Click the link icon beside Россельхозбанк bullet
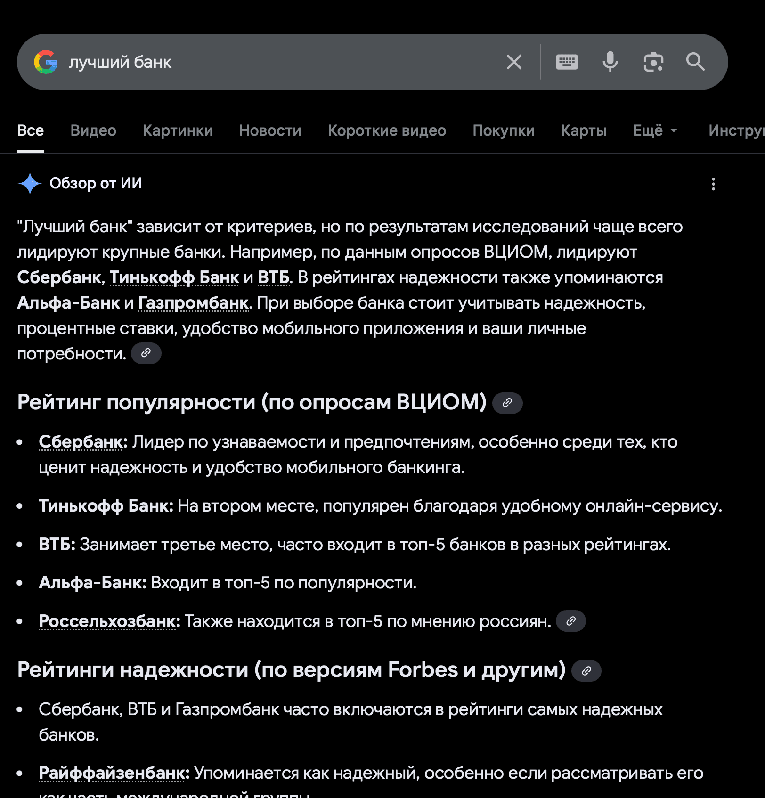765x798 pixels. click(x=570, y=621)
